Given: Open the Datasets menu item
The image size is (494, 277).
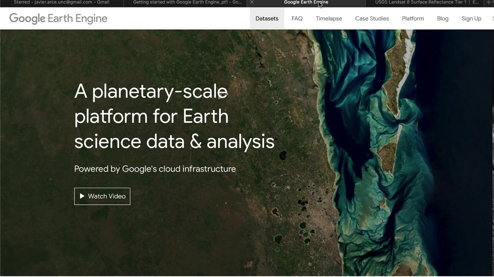Looking at the screenshot, I should tap(267, 18).
